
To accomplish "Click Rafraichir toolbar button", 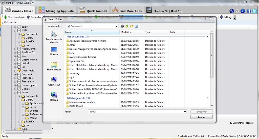I will pyautogui.click(x=34, y=17).
